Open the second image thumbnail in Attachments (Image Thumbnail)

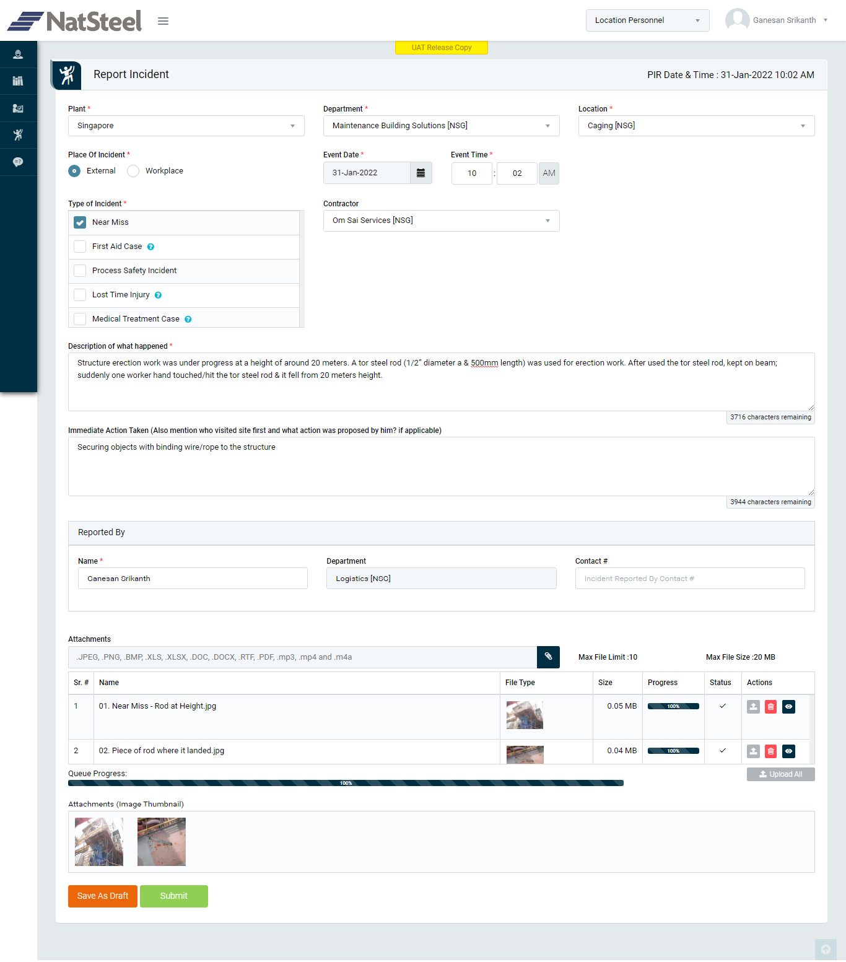(x=162, y=842)
